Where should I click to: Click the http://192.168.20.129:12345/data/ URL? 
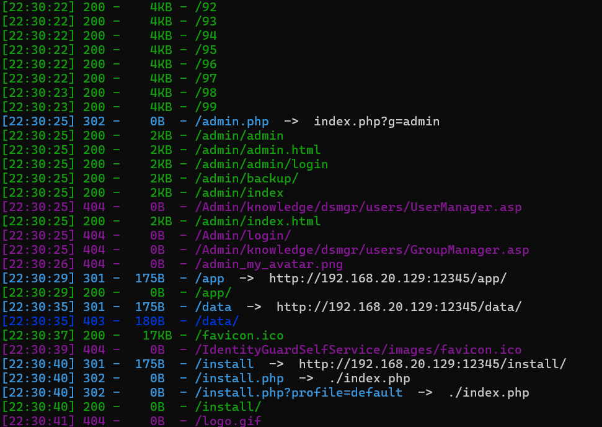[x=399, y=307]
